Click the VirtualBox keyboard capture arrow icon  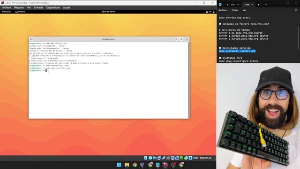190,158
